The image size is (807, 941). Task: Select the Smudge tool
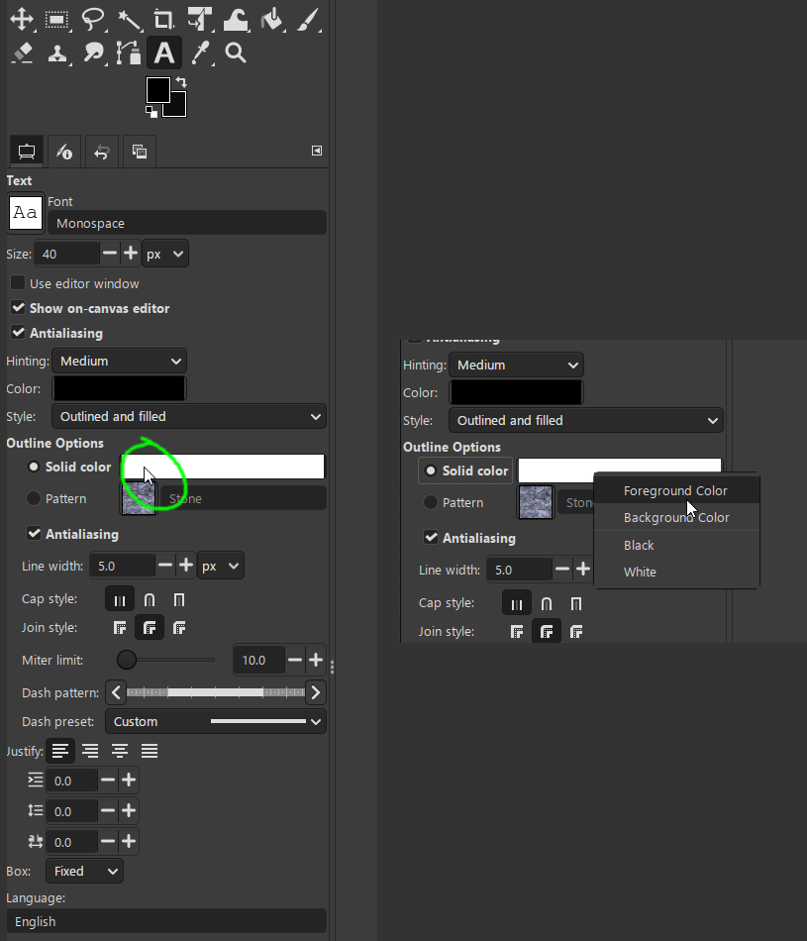(x=93, y=52)
